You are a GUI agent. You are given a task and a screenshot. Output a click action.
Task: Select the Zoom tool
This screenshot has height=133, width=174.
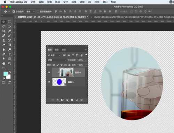pos(10,63)
